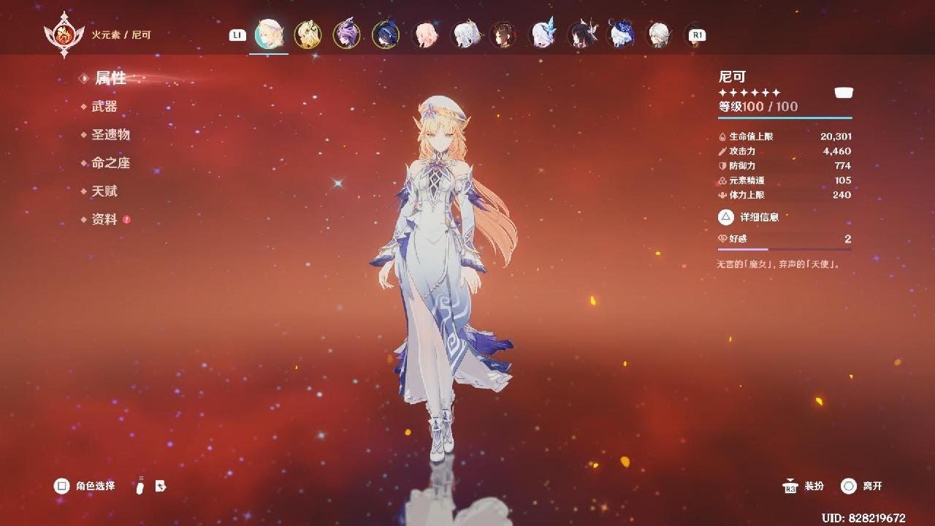Click the 等级100 / 100 level text
The height and width of the screenshot is (526, 935).
(x=758, y=107)
